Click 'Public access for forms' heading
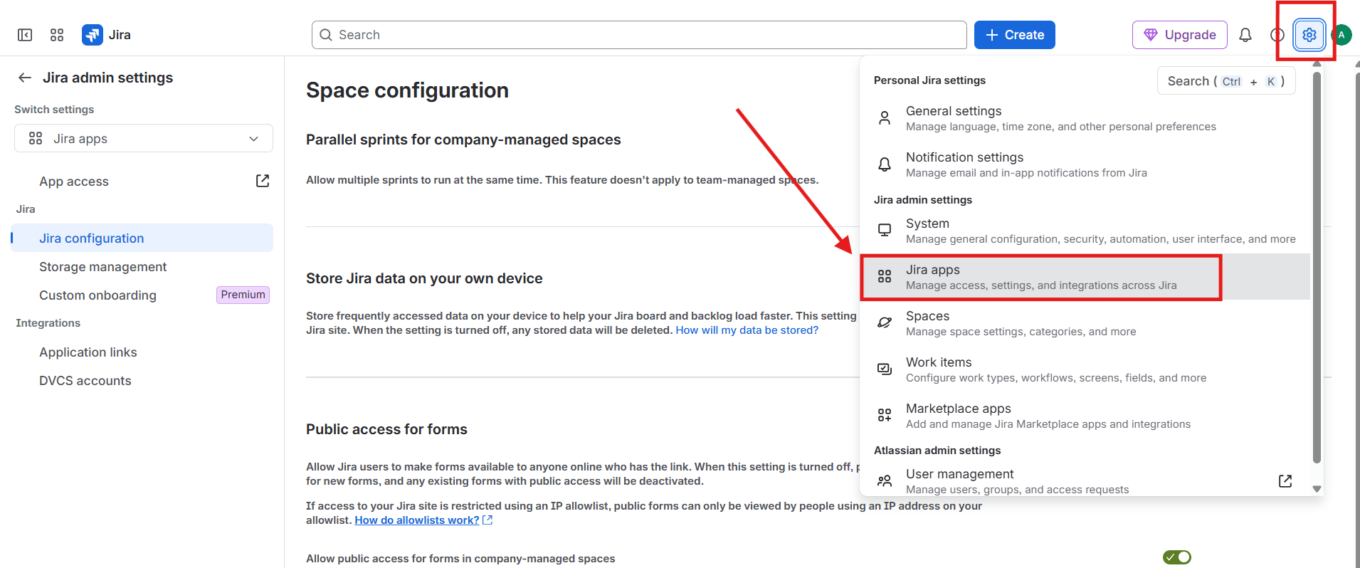Image resolution: width=1360 pixels, height=568 pixels. pos(386,429)
